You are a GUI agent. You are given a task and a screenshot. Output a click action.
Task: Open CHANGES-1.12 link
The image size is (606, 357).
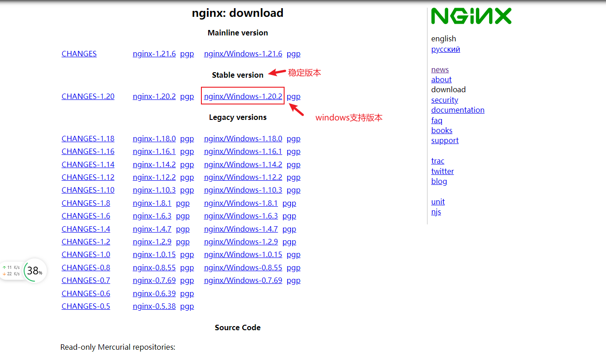tap(88, 177)
